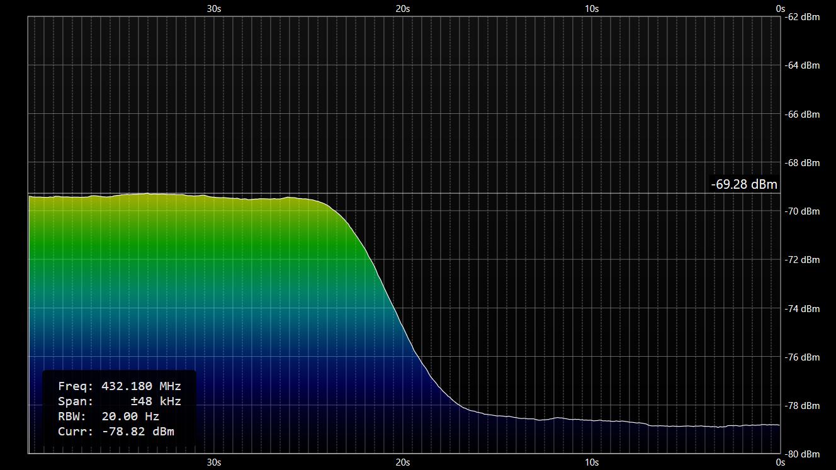Click the Freq 432.180 MHz readout
Screen dimensions: 836x470
(119, 386)
